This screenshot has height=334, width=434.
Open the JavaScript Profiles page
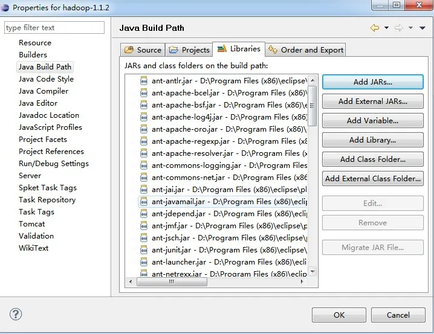[x=50, y=127]
